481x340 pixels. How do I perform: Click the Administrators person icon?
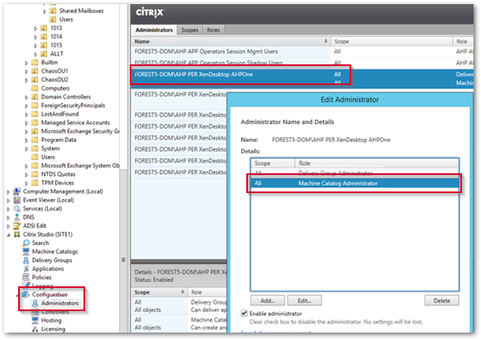[x=36, y=303]
